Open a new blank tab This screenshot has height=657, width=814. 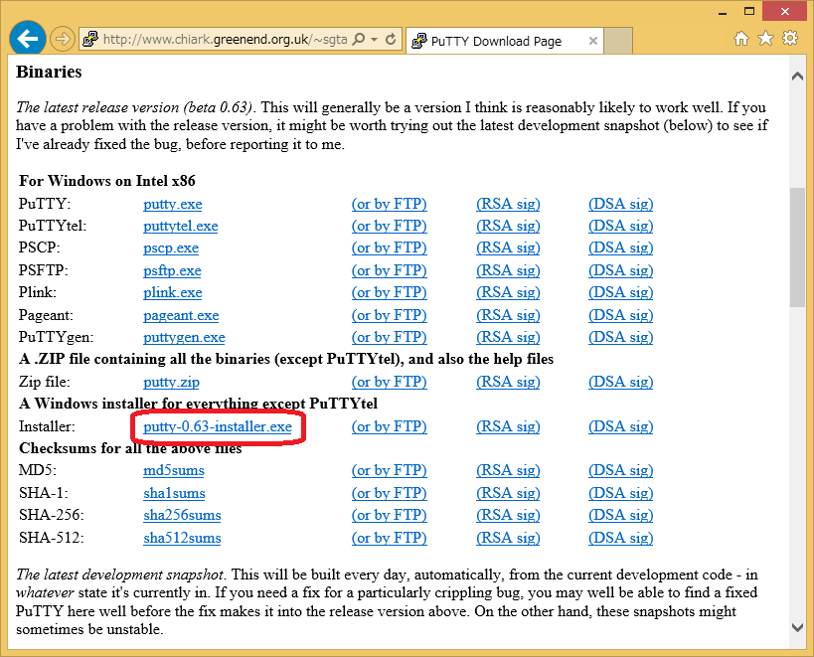[x=618, y=41]
